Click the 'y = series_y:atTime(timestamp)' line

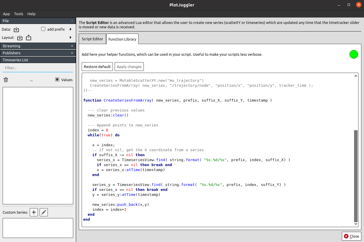[x=126, y=194]
